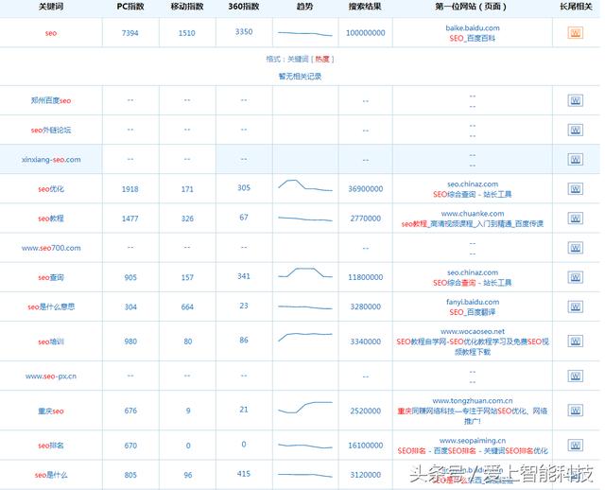The image size is (605, 490).
Task: Click the 关键词 column header
Action: tap(51, 7)
